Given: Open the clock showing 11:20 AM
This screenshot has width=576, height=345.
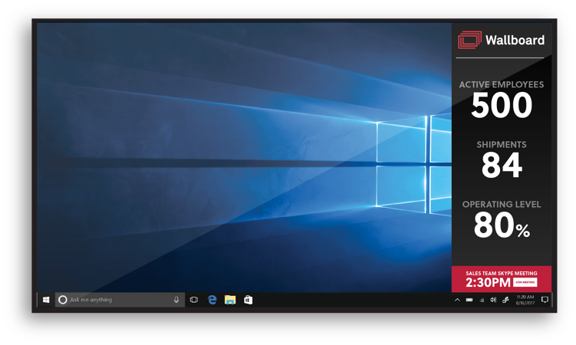Looking at the screenshot, I should [525, 300].
